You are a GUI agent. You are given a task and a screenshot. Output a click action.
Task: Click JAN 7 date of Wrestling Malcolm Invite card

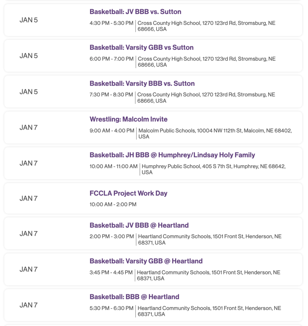(29, 127)
